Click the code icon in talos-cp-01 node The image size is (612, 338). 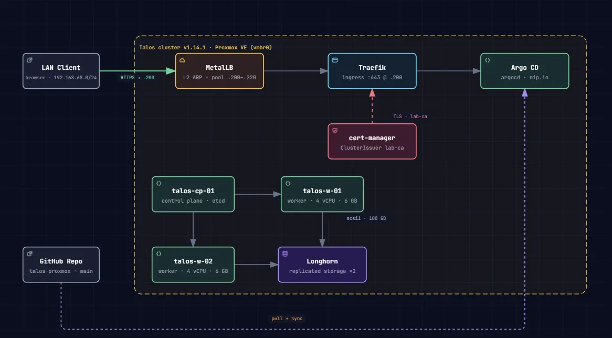(x=159, y=184)
